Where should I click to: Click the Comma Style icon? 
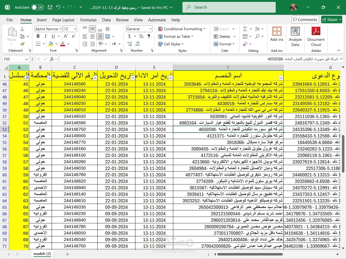(x=148, y=36)
